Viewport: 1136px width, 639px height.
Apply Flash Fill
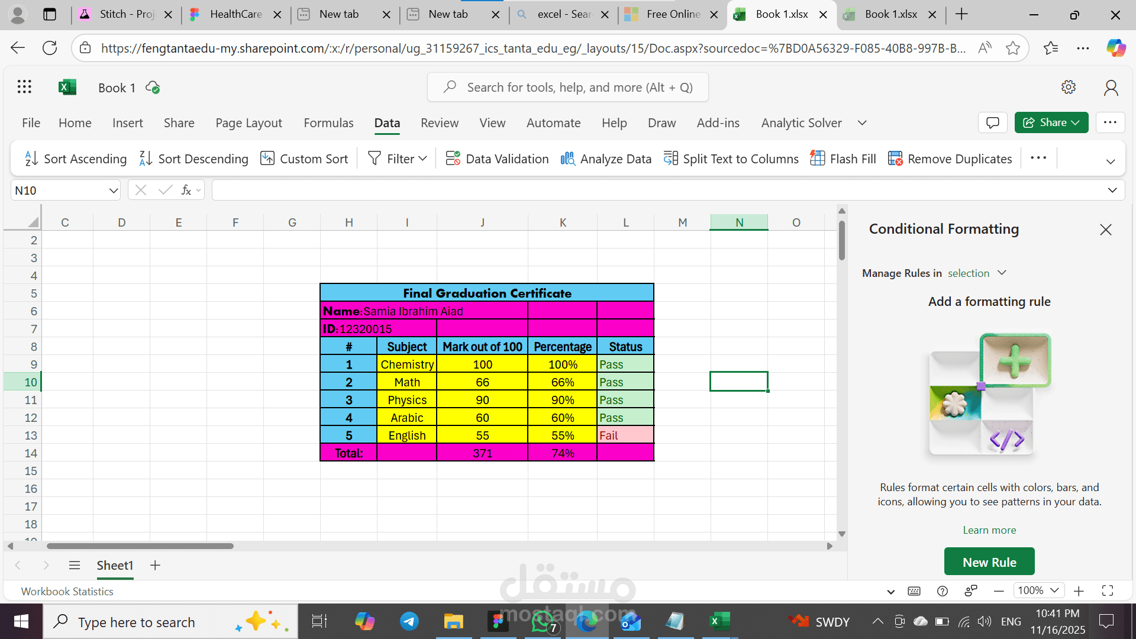pyautogui.click(x=843, y=159)
